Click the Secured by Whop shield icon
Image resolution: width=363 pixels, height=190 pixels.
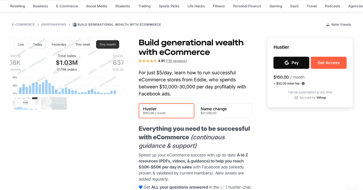click(x=296, y=97)
